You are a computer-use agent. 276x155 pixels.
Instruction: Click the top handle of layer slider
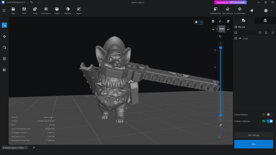pyautogui.click(x=220, y=48)
